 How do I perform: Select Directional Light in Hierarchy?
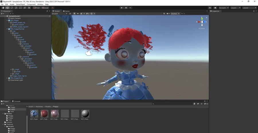point(17,80)
